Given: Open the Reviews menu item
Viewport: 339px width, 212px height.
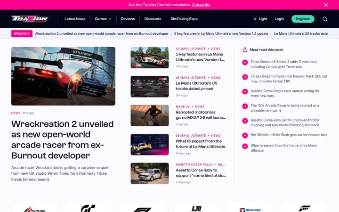Looking at the screenshot, I should [x=128, y=19].
